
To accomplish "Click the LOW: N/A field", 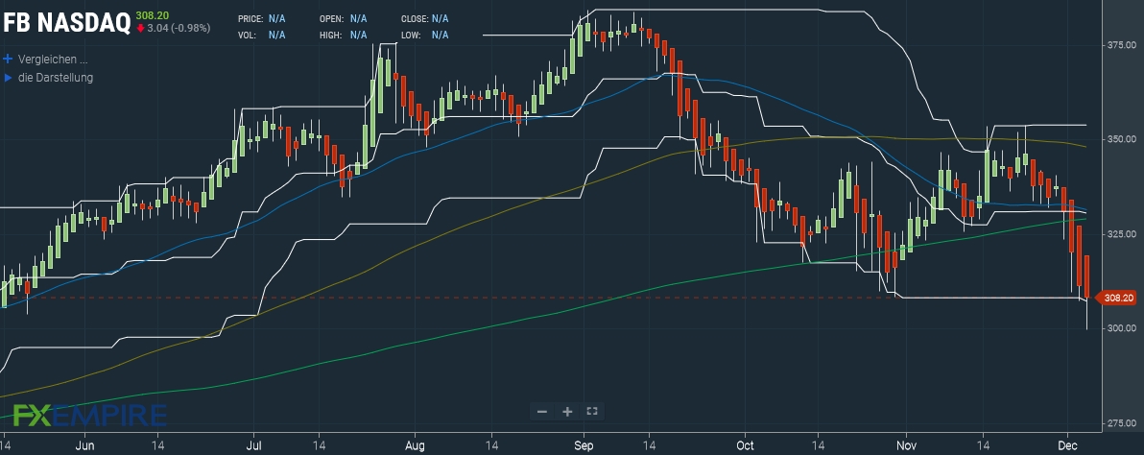I will [425, 35].
